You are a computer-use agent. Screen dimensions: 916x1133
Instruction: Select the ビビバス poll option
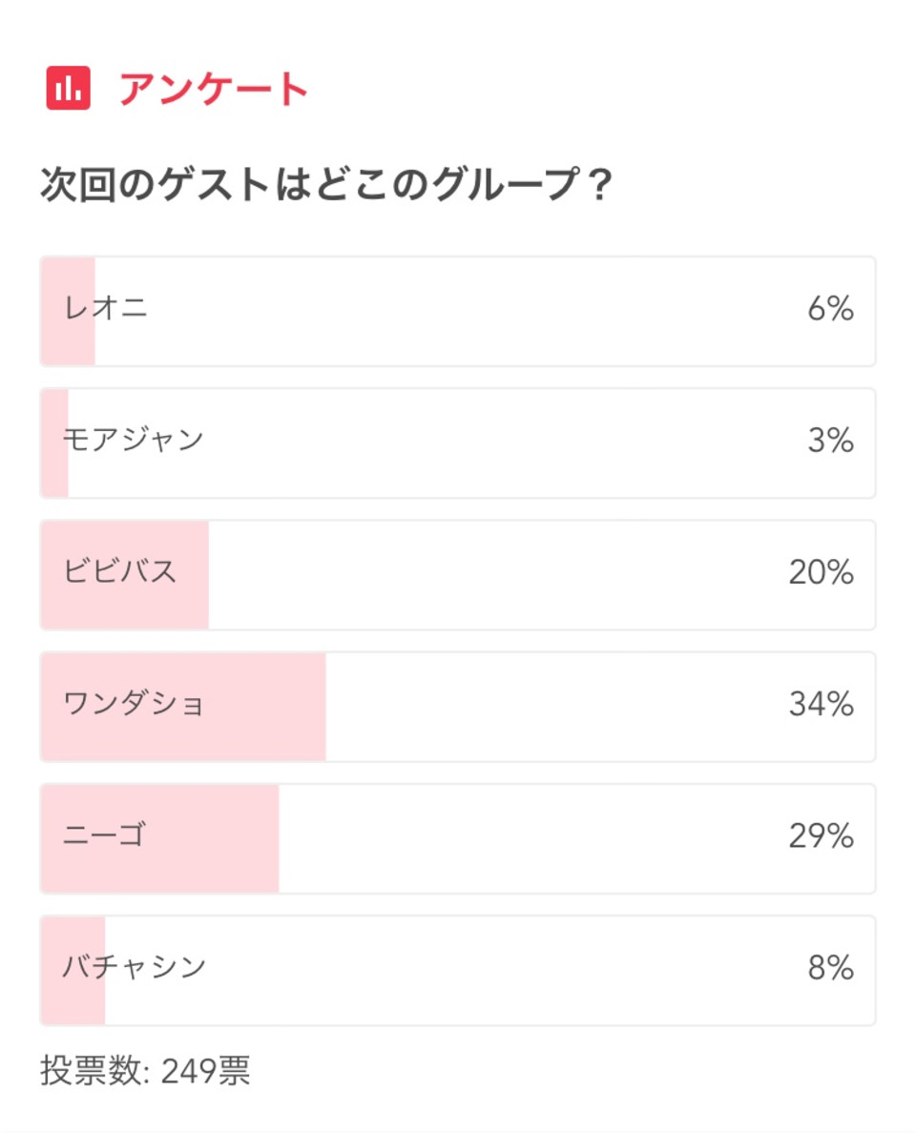click(458, 574)
